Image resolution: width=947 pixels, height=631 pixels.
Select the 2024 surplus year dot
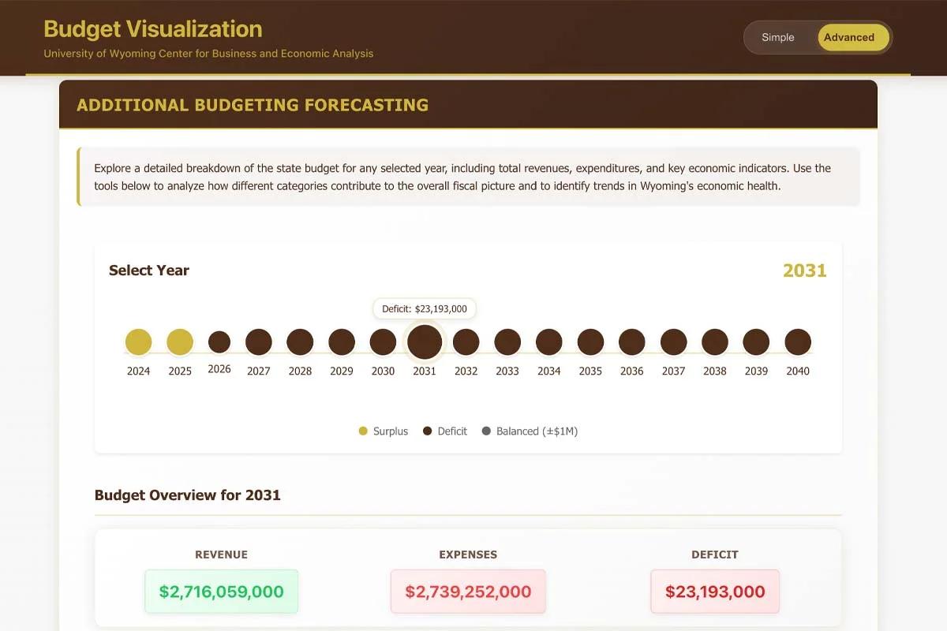(x=138, y=341)
